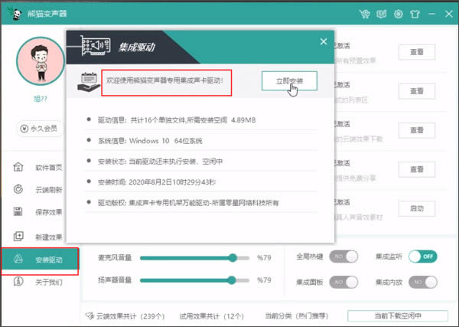Click the plus icon beside 新建效果
Image resolution: width=459 pixels, height=327 pixels.
click(x=18, y=236)
